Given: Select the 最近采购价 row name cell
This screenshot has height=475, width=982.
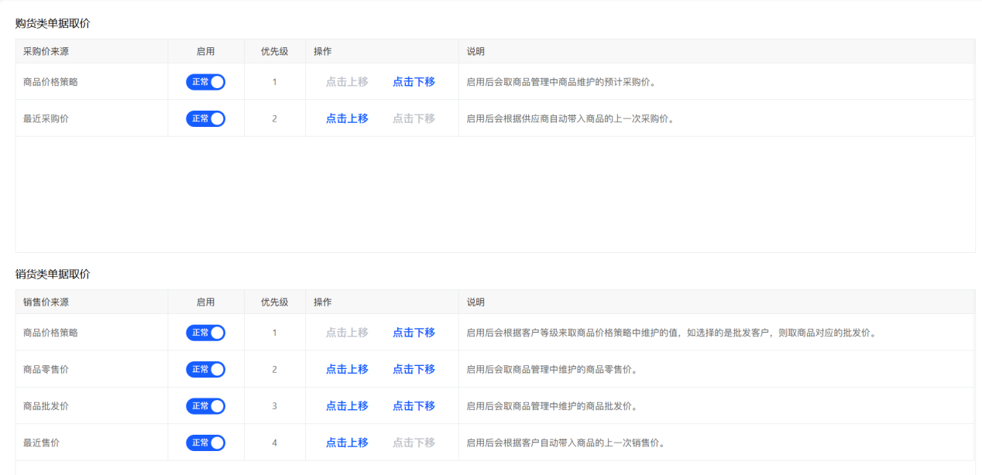Looking at the screenshot, I should [46, 118].
